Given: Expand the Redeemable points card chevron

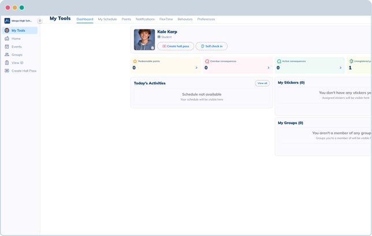Looking at the screenshot, I should click(x=196, y=68).
